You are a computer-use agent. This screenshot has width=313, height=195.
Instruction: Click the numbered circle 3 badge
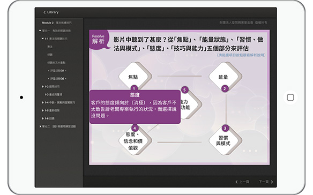click(x=225, y=129)
